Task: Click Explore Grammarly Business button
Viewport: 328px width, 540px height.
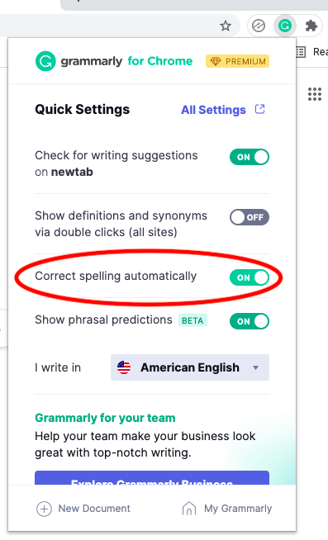Action: pos(152,478)
